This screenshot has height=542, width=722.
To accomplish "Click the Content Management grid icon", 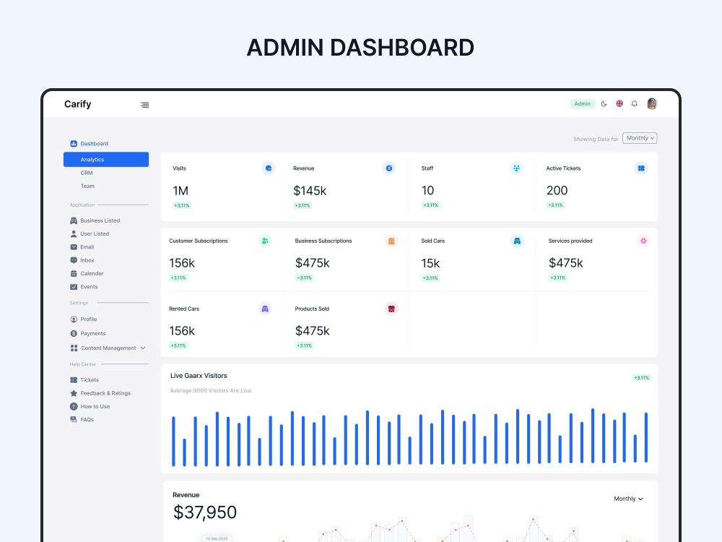I will (x=74, y=348).
